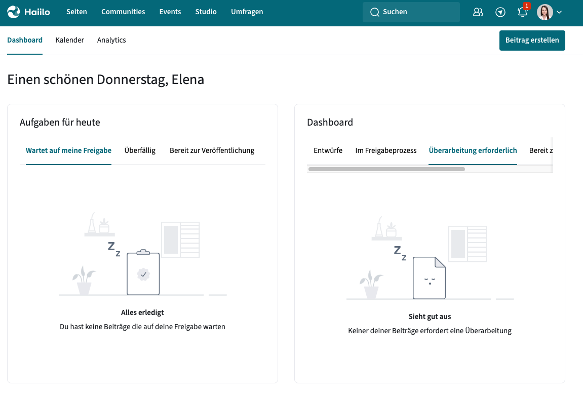The width and height of the screenshot is (583, 395).
Task: Navigate to Umfragen
Action: 247,12
